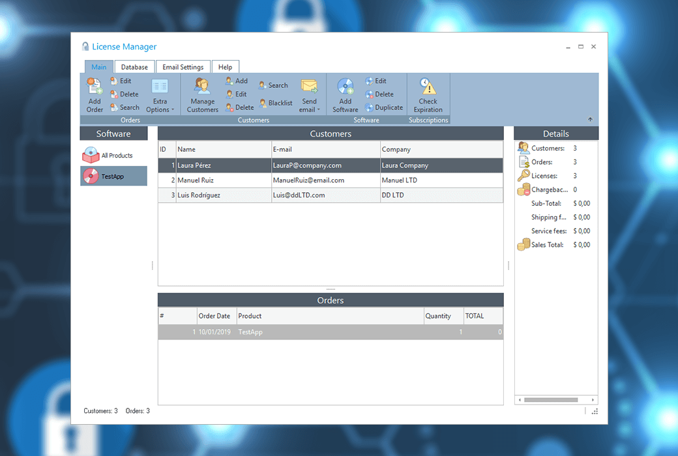Click the Order Date column header

point(216,316)
